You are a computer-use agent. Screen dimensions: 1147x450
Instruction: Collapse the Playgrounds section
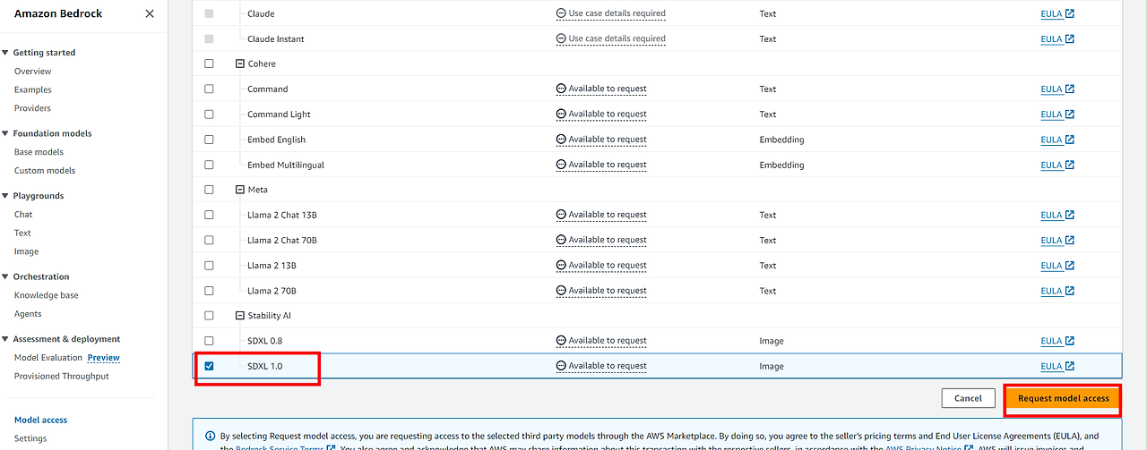point(5,196)
